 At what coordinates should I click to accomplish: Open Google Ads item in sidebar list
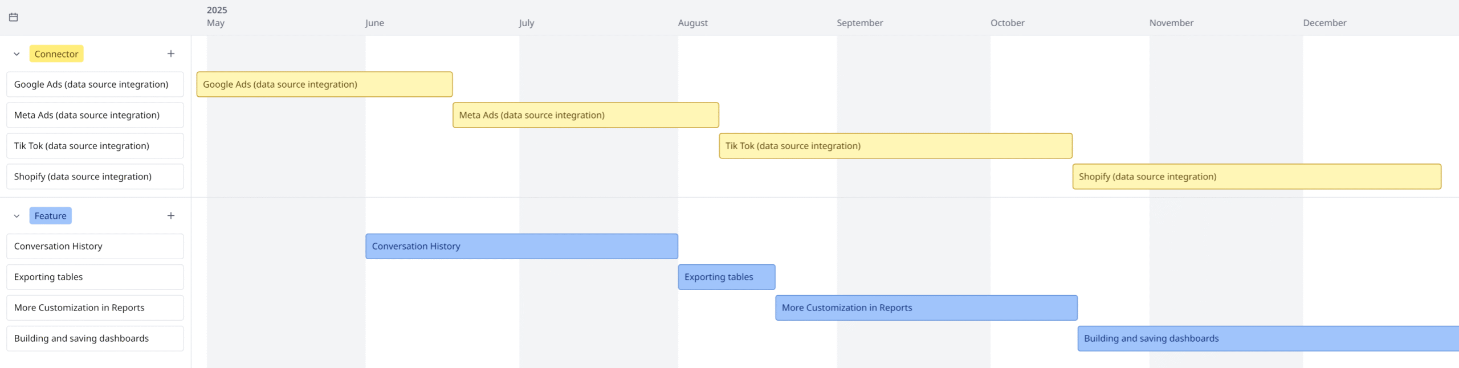[95, 84]
